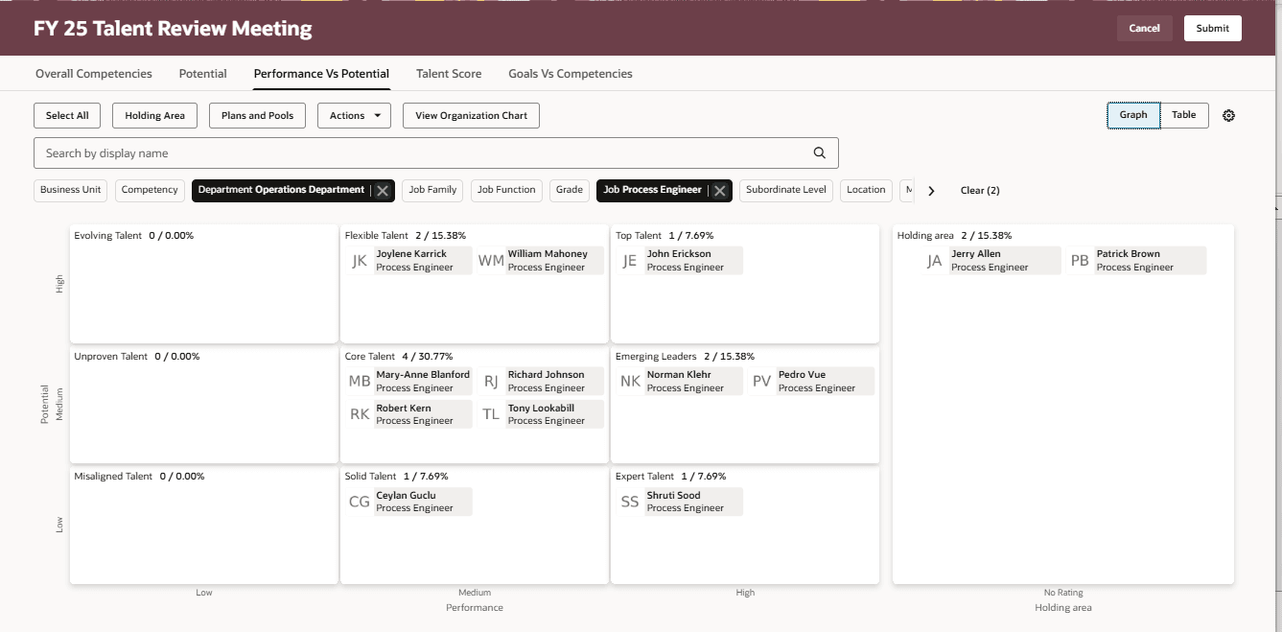Click Joylene Karrick's JK avatar initials
Viewport: 1282px width, 632px height.
pyautogui.click(x=360, y=260)
